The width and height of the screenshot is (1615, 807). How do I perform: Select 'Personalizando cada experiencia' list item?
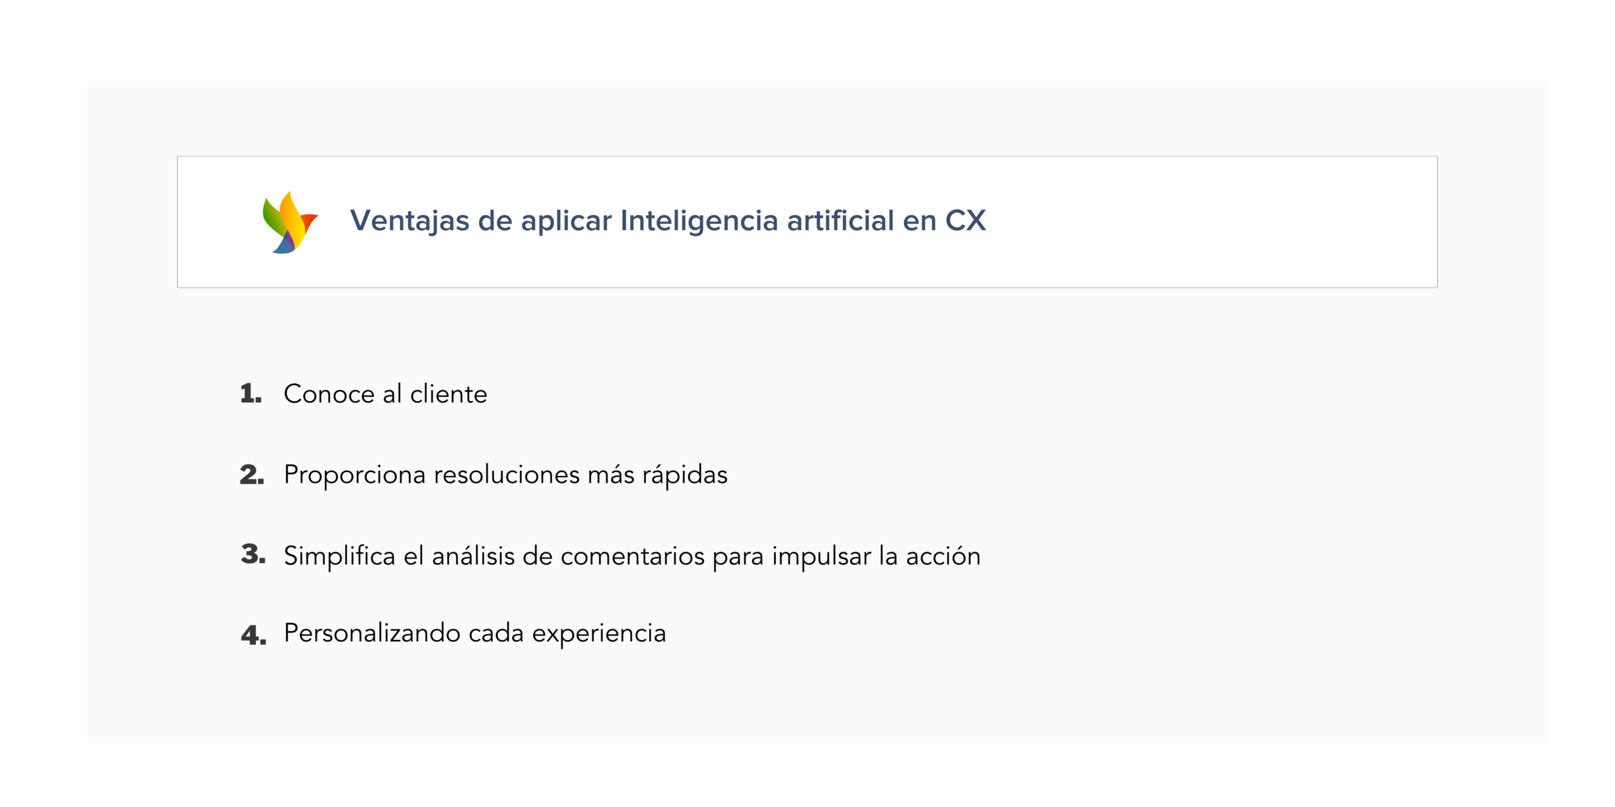pyautogui.click(x=474, y=633)
